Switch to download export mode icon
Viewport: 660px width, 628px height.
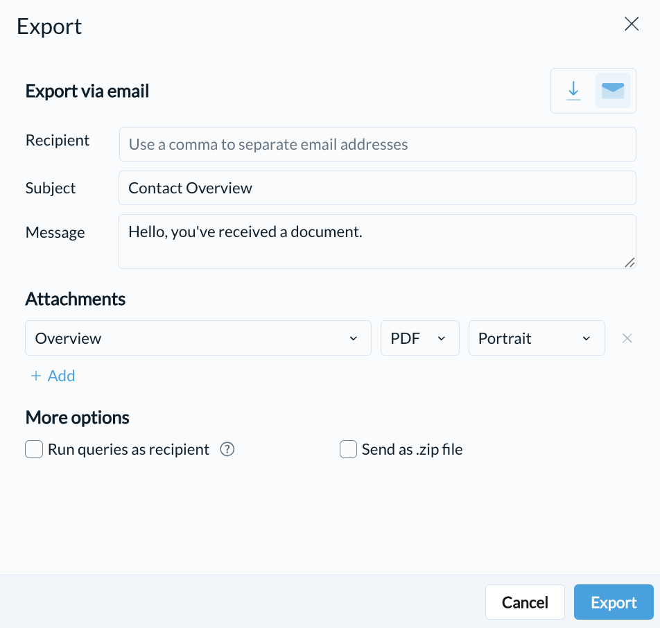coord(573,91)
